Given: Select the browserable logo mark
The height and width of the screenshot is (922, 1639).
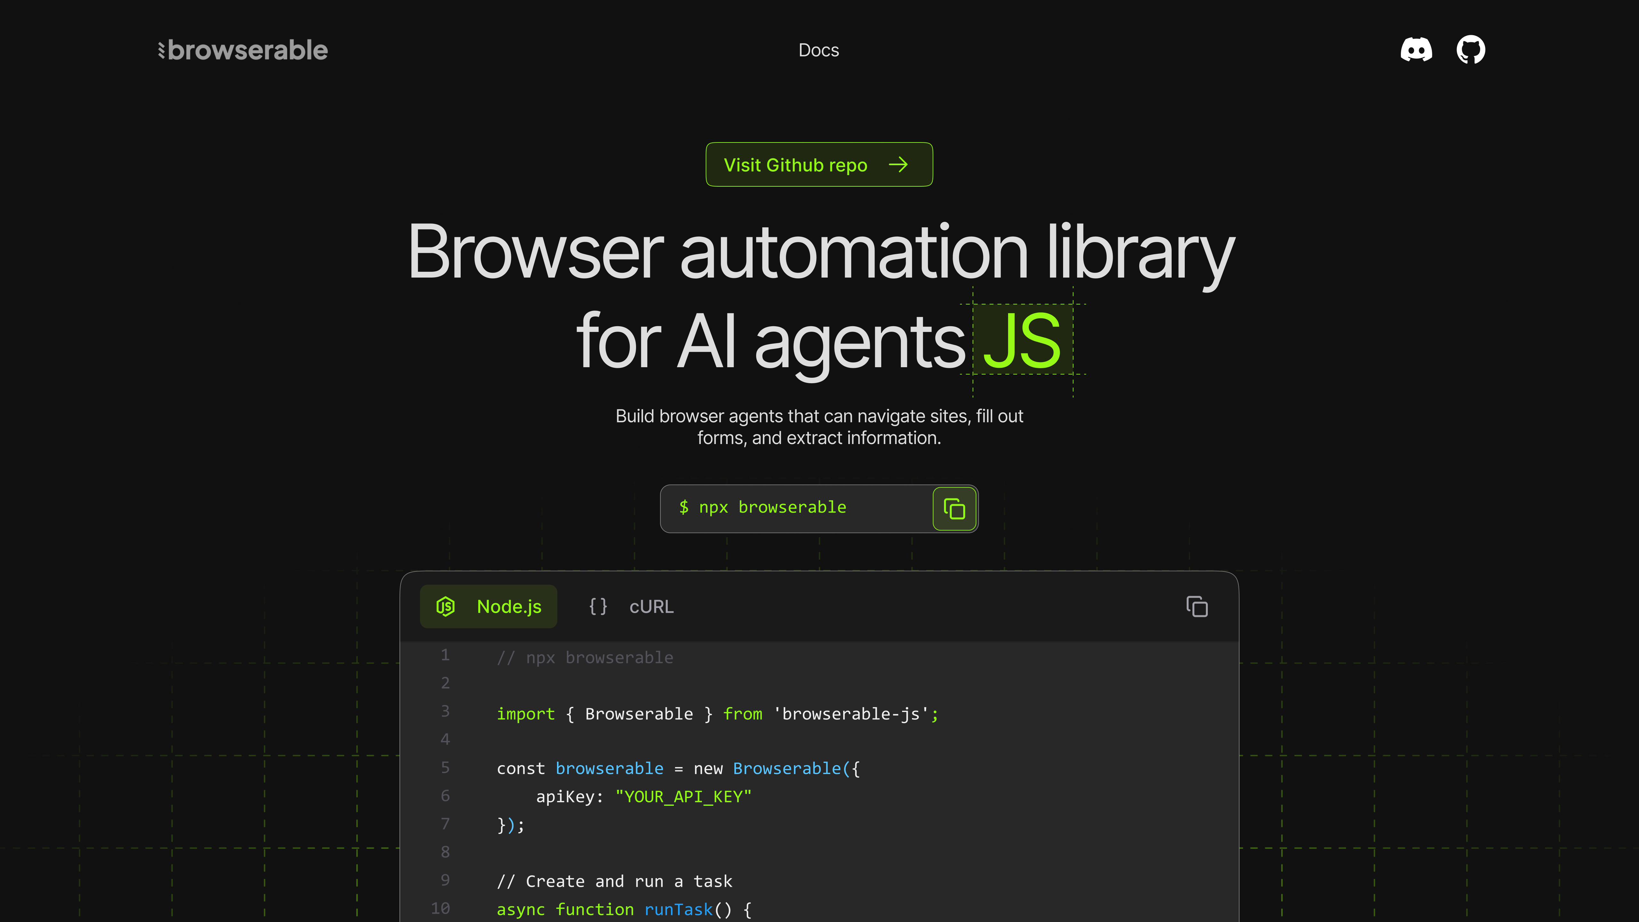Looking at the screenshot, I should [161, 50].
